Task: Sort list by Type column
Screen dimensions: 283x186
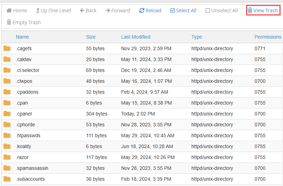Action: (197, 37)
